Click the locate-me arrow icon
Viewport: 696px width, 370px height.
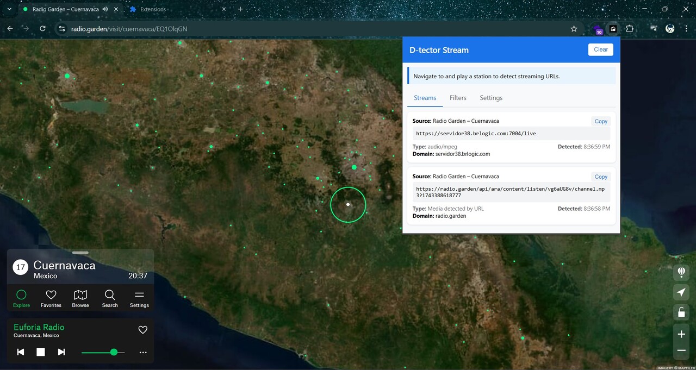point(681,292)
